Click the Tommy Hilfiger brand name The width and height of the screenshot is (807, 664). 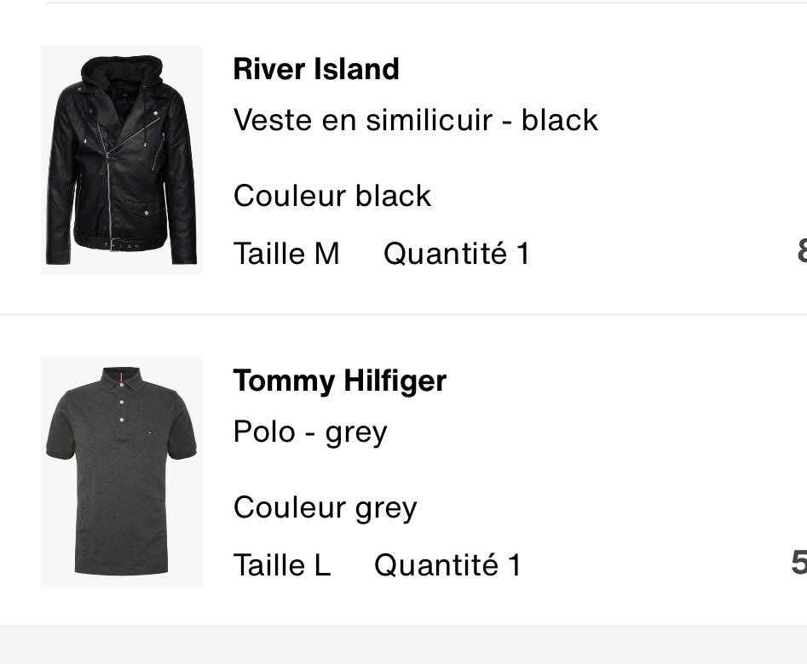[339, 381]
